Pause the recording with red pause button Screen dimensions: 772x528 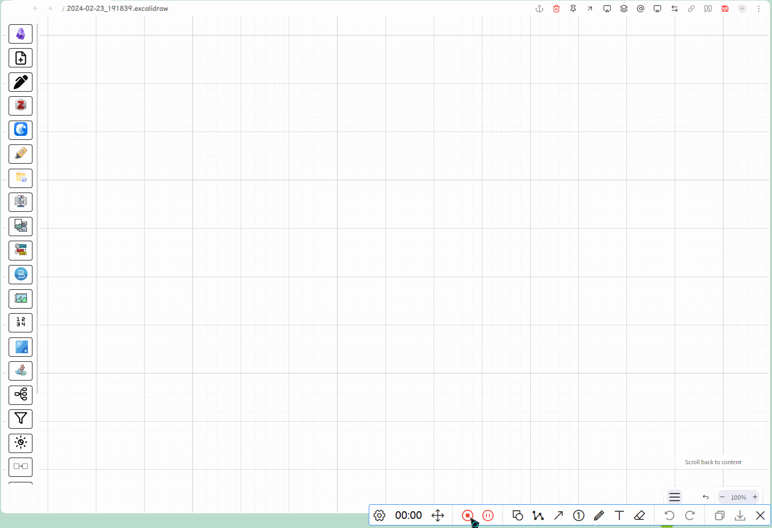[488, 516]
